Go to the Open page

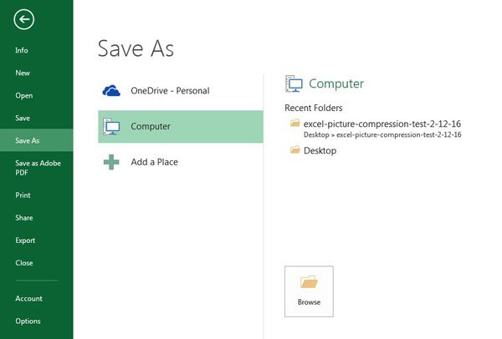point(24,96)
